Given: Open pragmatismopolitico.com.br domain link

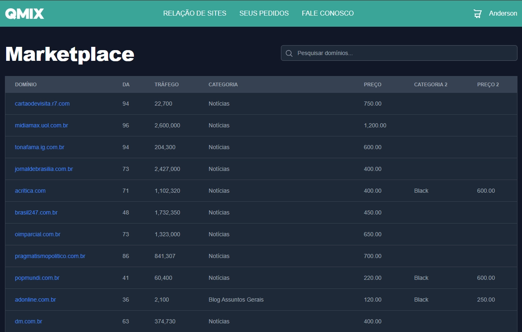Looking at the screenshot, I should pos(50,256).
